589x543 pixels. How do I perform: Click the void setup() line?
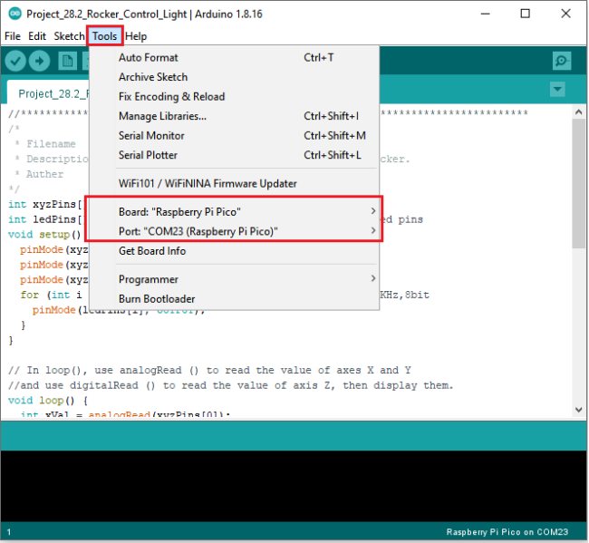click(x=44, y=235)
